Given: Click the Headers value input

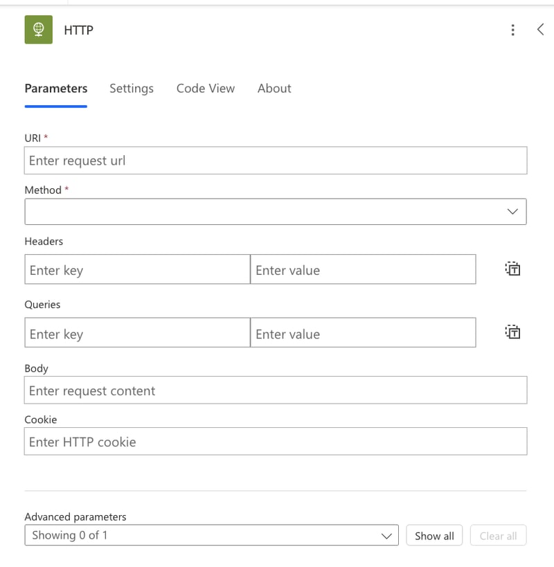Looking at the screenshot, I should pyautogui.click(x=363, y=270).
